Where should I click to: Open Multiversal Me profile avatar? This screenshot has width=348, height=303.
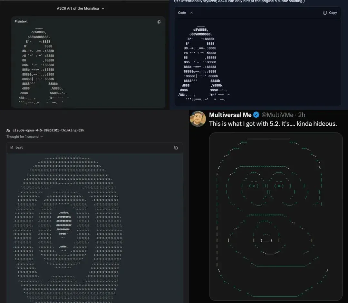(x=198, y=119)
